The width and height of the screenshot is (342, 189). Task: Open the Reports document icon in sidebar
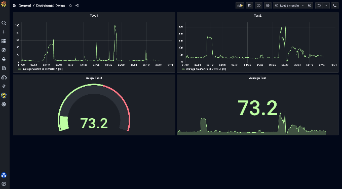tap(4, 68)
